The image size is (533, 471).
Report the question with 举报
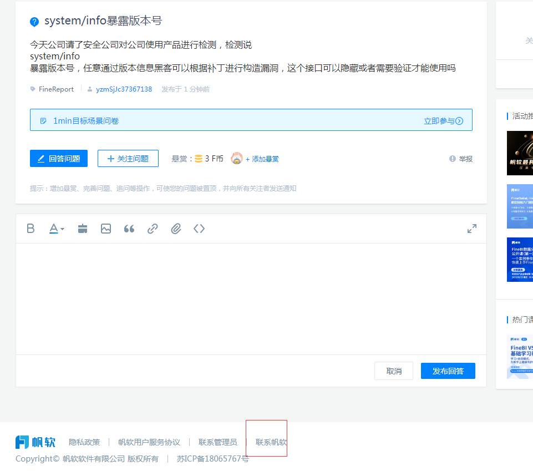(461, 159)
